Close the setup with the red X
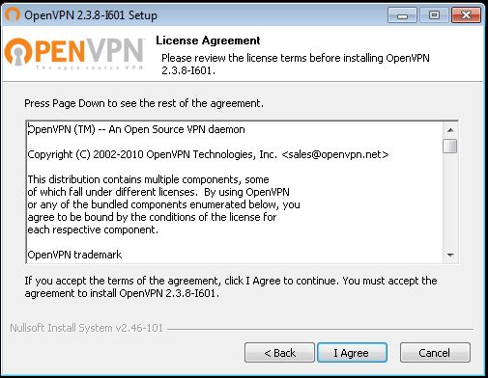Screen dimensions: 488x378 [466, 15]
